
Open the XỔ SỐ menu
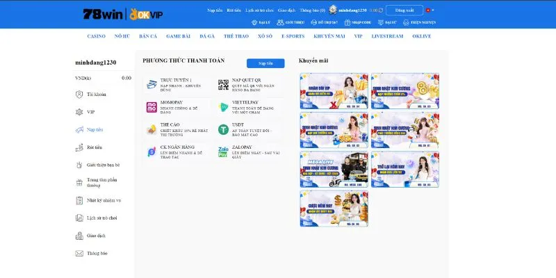265,36
